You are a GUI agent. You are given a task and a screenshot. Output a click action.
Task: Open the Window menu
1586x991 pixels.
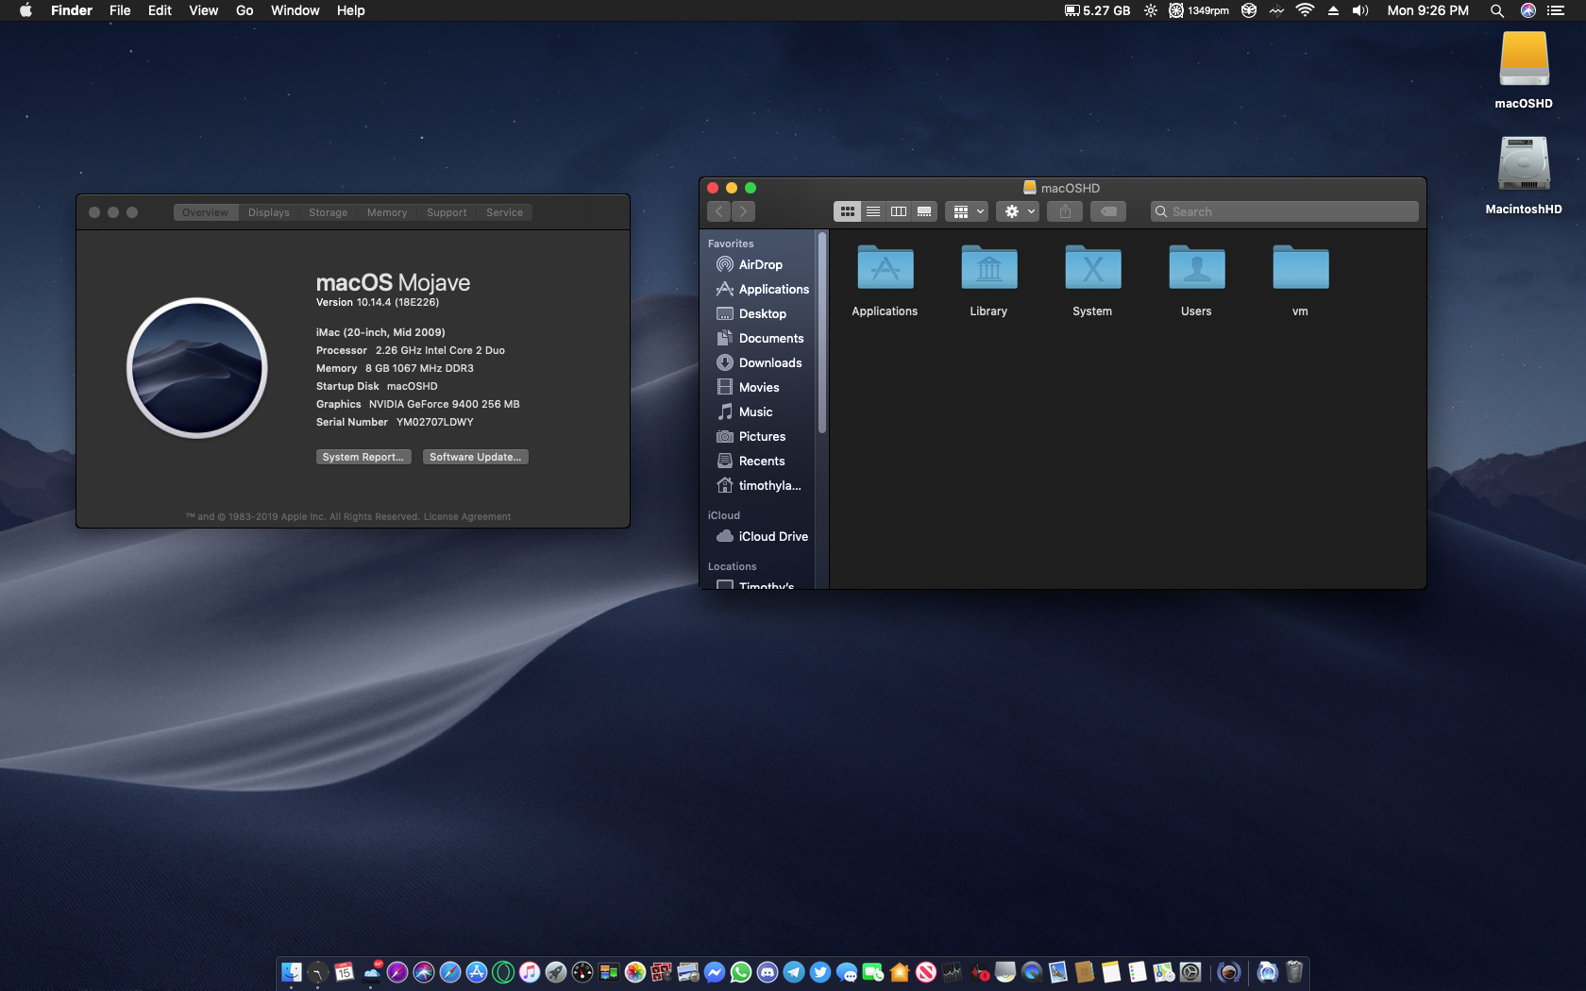(x=295, y=10)
